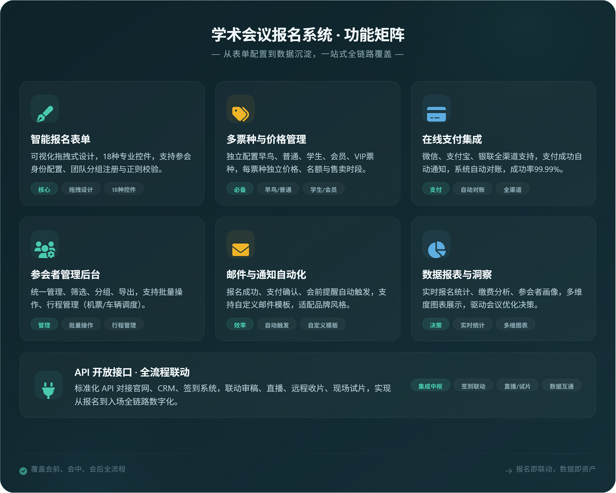Viewport: 616px width, 493px height.
Task: Select the 自定义模板 tag
Action: pos(323,325)
